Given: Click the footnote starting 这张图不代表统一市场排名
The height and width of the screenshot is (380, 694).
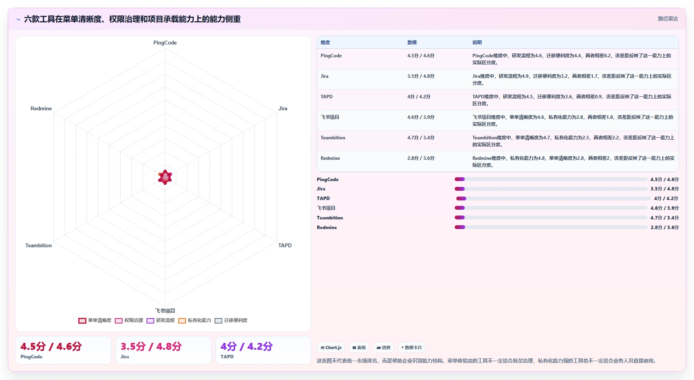Looking at the screenshot, I should 487,361.
